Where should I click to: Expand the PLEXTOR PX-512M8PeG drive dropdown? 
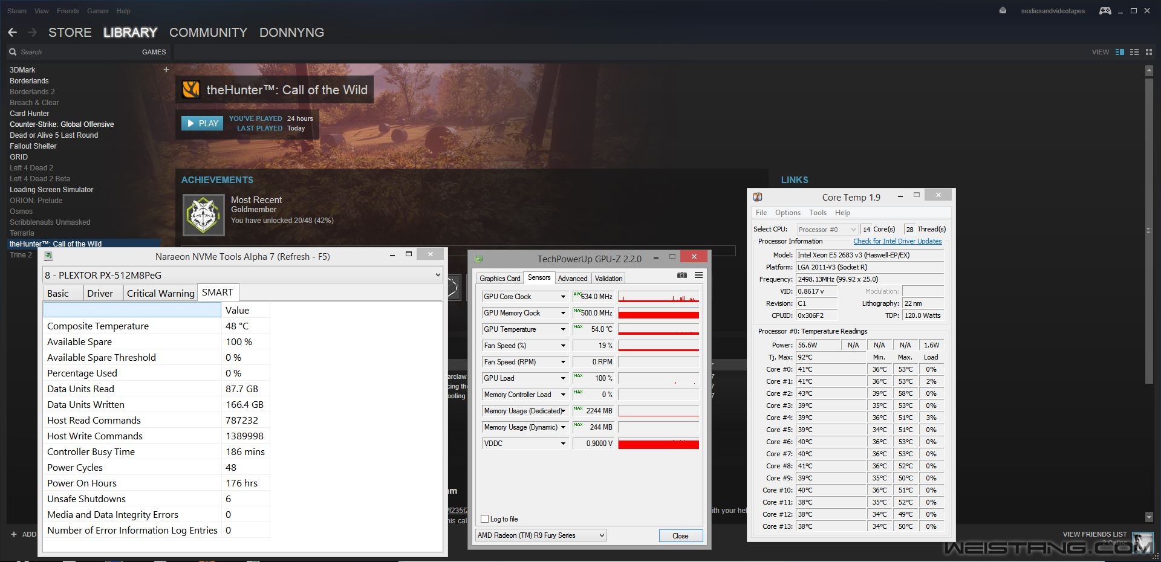tap(438, 275)
